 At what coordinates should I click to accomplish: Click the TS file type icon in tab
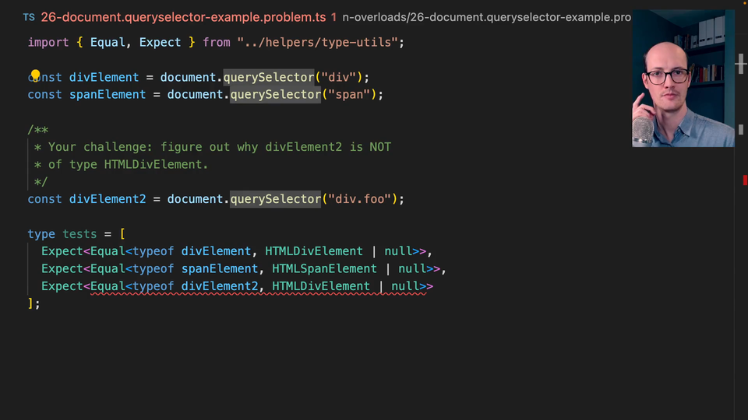[x=29, y=16]
